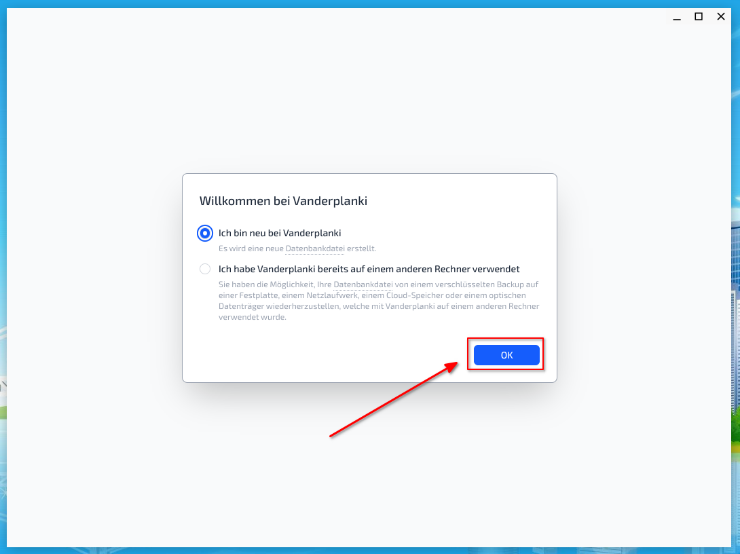
Task: Minimize the Vanderplanki window
Action: pos(677,17)
